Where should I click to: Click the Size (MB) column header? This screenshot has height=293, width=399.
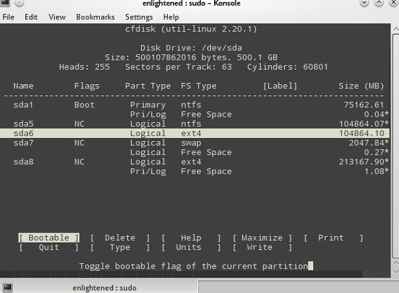(361, 86)
